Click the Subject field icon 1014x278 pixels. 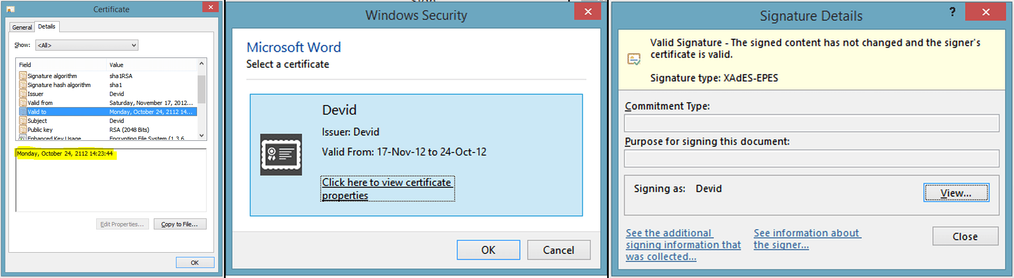tap(23, 121)
